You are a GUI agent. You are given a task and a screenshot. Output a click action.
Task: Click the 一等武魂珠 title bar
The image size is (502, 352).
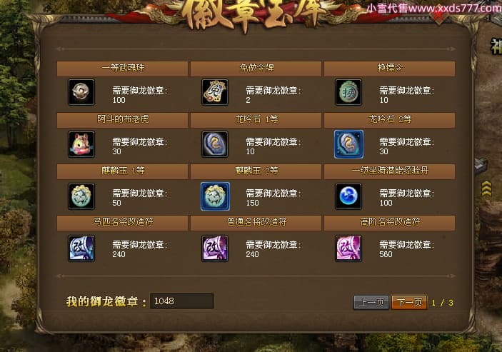(x=122, y=68)
